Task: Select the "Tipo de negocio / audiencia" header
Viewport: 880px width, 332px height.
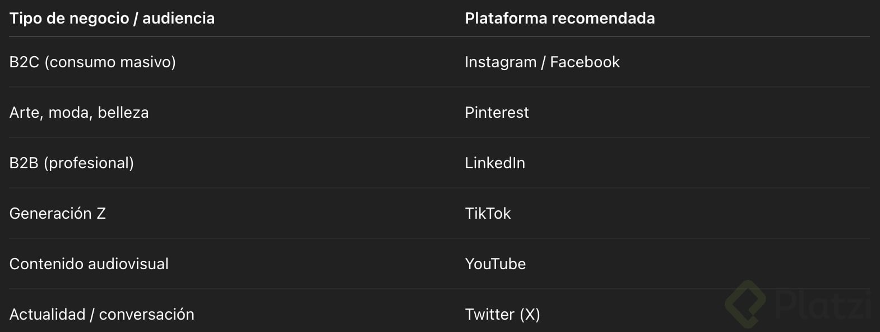Action: (112, 19)
